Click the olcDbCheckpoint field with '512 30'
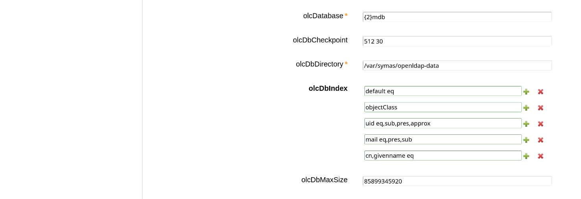581x199 pixels. click(x=457, y=41)
